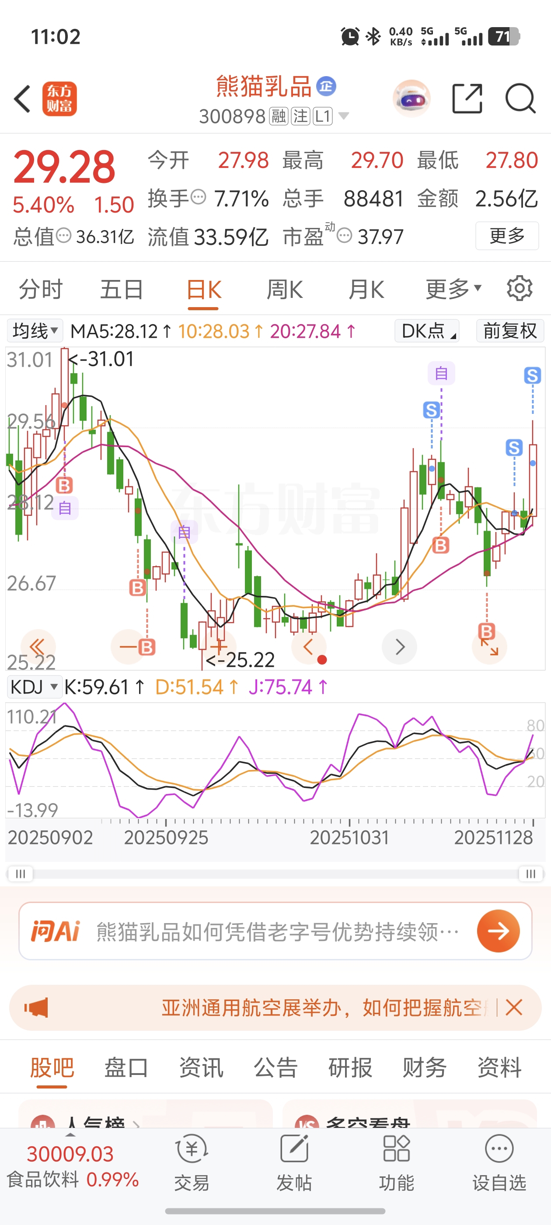This screenshot has height=1225, width=551.
Task: Open the AI robot assistant icon
Action: (412, 99)
